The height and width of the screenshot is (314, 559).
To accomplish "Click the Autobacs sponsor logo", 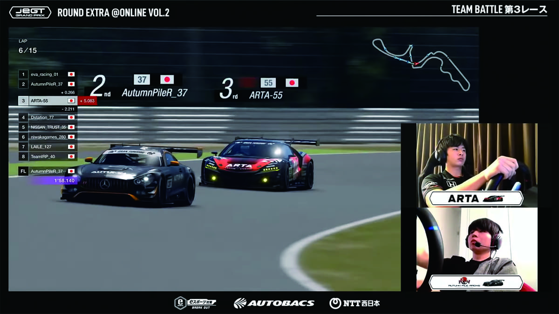I will coord(274,303).
